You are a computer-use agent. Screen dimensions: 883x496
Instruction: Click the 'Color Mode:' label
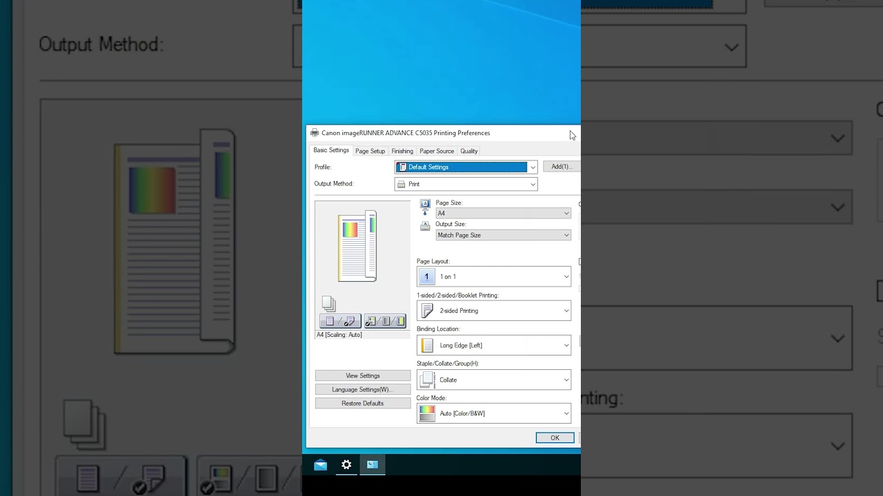[432, 398]
